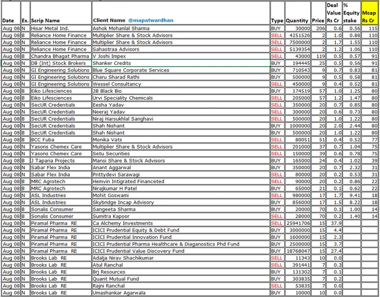This screenshot has height=297, width=380.
Task: Click the Sahastraa Advisors cell
Action: click(181, 49)
